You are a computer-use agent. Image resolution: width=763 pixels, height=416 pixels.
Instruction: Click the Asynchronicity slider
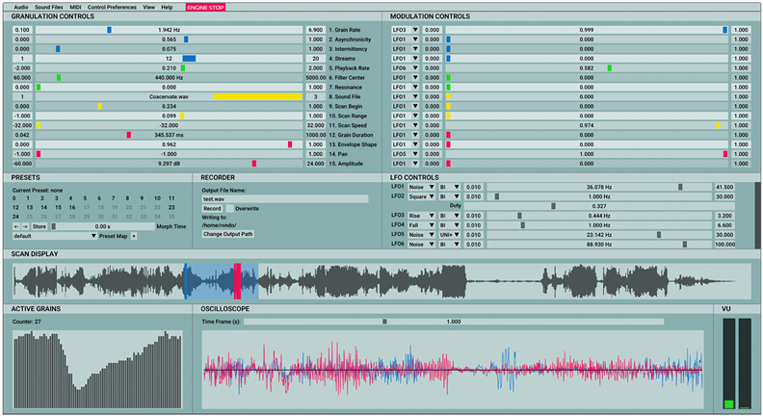169,39
